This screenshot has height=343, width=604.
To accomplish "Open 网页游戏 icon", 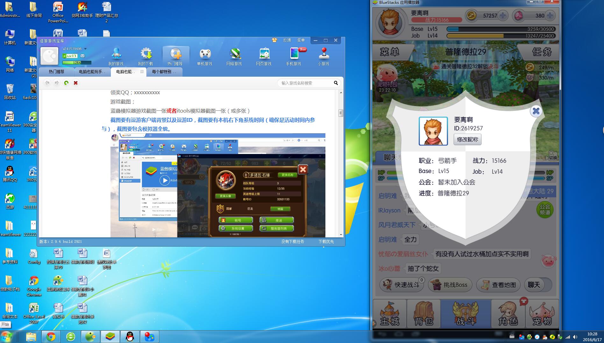I will pos(264,57).
